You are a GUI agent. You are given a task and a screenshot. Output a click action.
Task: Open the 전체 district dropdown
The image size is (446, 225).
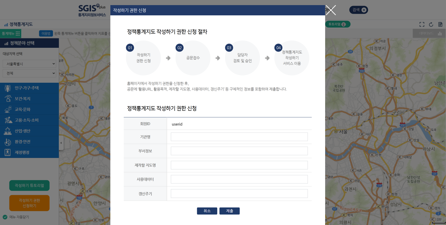coord(30,73)
